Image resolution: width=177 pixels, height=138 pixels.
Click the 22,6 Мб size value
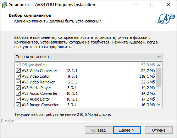point(148,82)
